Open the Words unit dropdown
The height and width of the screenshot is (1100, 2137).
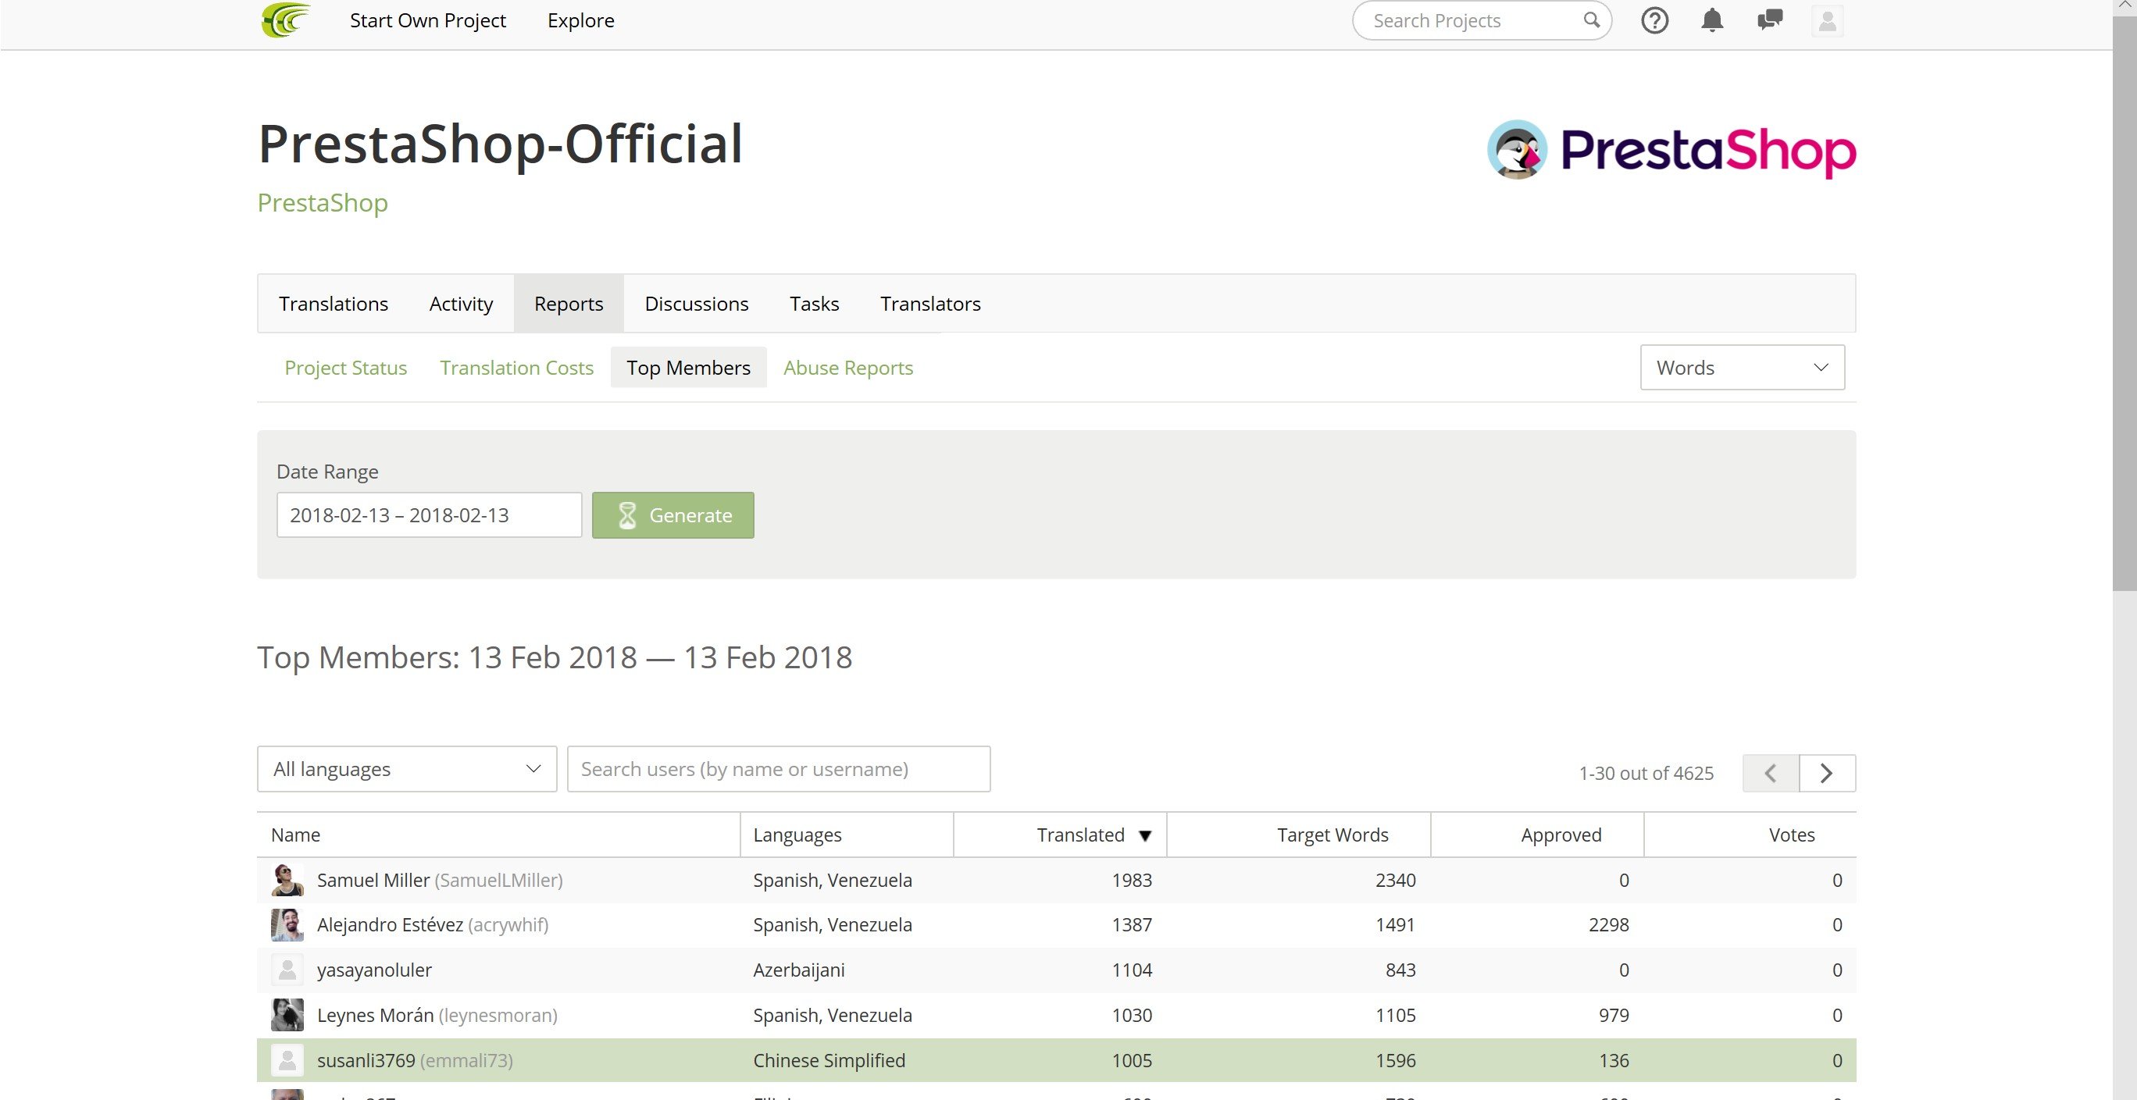tap(1742, 367)
